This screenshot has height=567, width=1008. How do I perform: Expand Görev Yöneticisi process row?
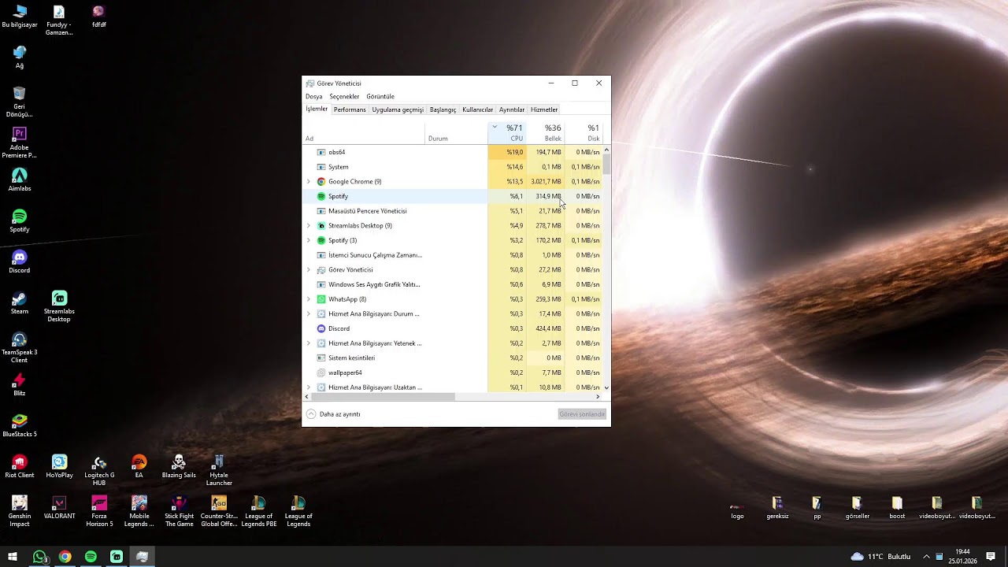click(309, 270)
